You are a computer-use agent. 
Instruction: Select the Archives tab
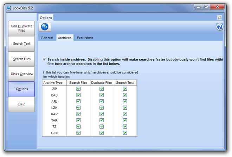click(65, 38)
